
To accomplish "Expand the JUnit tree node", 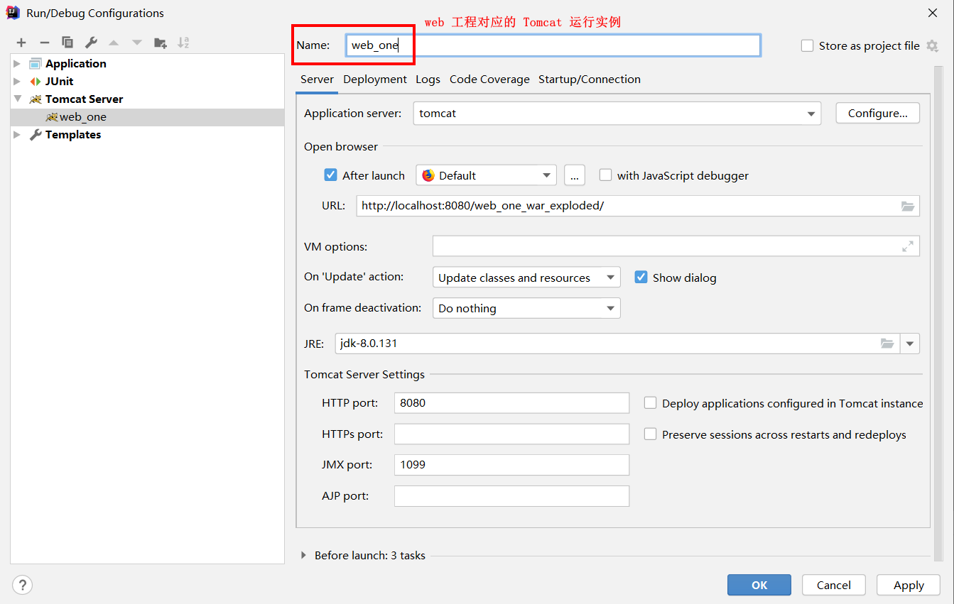I will [17, 82].
